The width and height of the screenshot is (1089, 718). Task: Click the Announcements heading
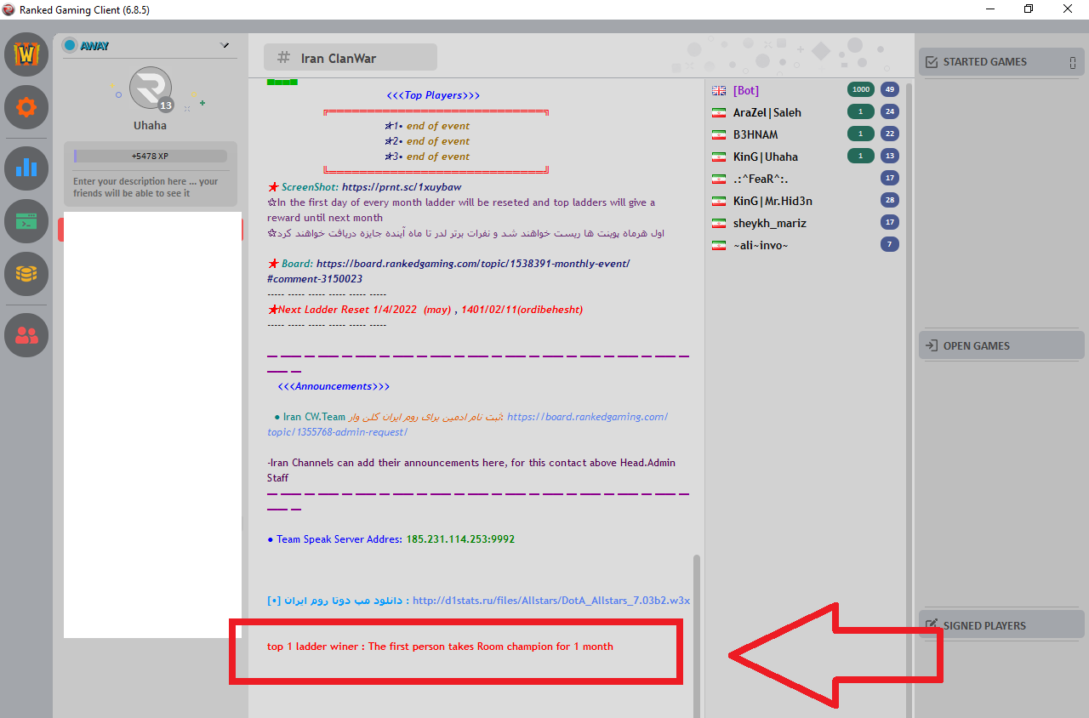334,386
